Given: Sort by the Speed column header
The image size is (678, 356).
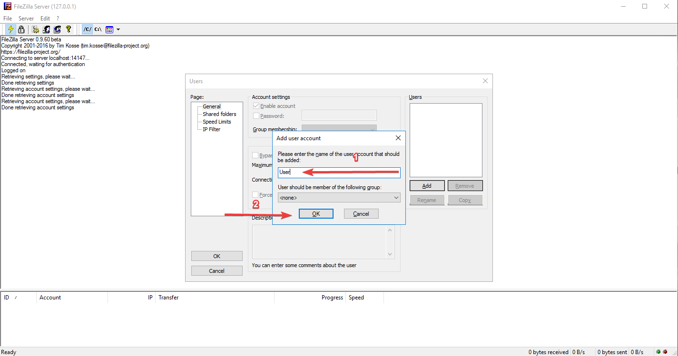Looking at the screenshot, I should pyautogui.click(x=364, y=298).
